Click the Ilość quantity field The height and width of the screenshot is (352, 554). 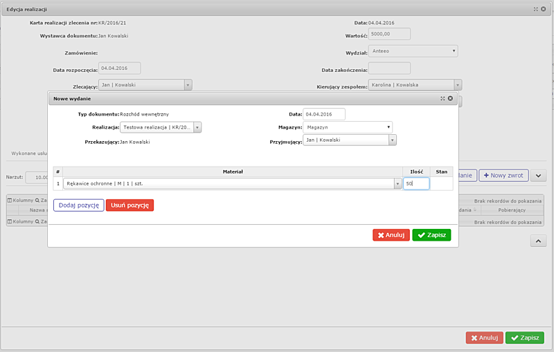pos(416,184)
